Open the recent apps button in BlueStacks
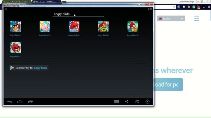The image size is (211, 118). (x=30, y=102)
